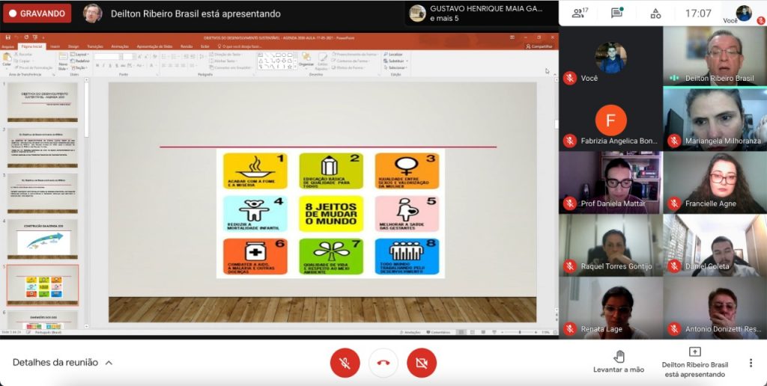Open the Página Inicial ribbon tab
Screen dimensions: 767x386
point(31,46)
